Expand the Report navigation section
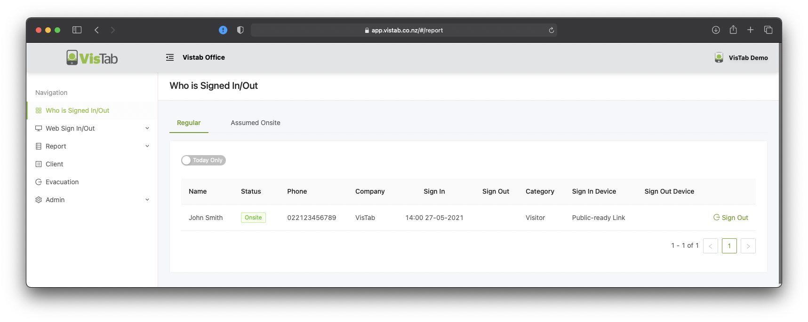Screen dimensions: 808x322 pos(92,146)
